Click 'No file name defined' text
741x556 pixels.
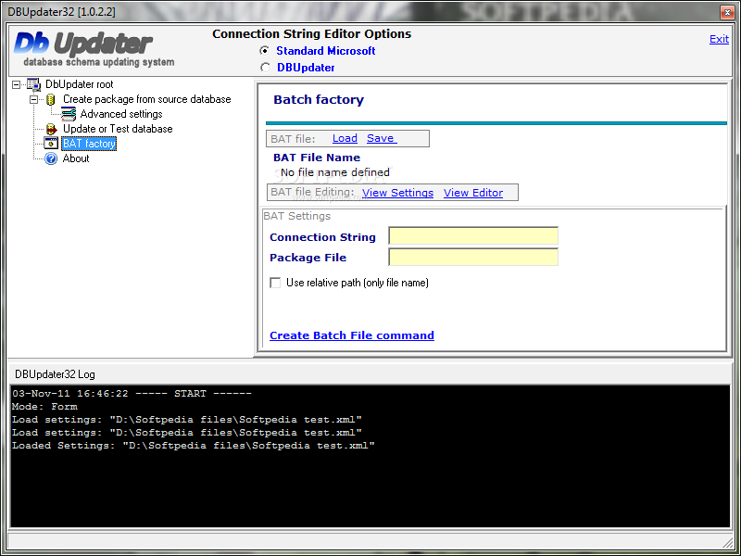click(x=335, y=172)
